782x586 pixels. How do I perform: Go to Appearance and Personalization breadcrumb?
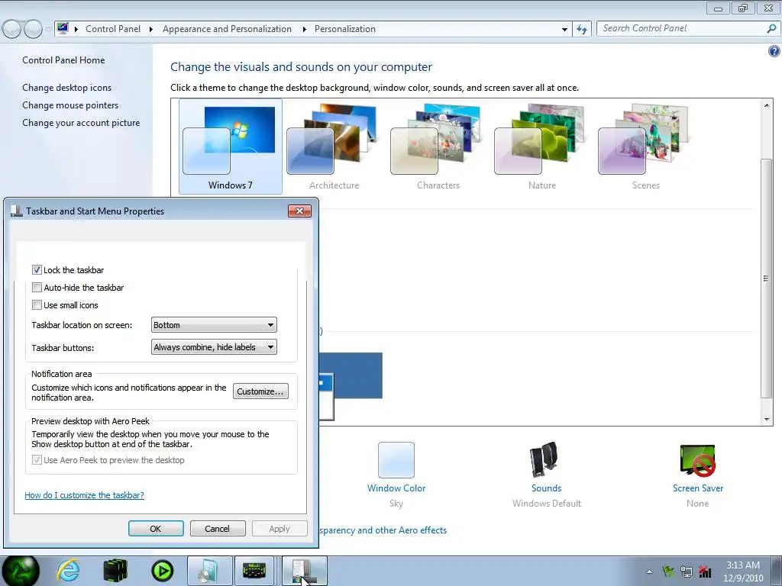click(x=227, y=29)
